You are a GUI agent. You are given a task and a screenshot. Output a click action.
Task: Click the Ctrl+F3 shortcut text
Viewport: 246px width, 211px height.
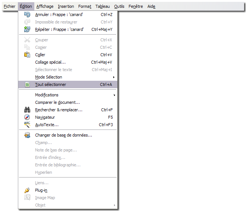[106, 125]
